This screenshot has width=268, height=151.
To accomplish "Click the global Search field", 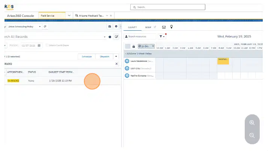I will 168,7.
